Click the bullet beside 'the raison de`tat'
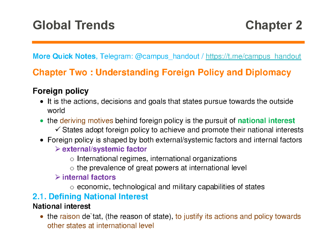 [41, 217]
